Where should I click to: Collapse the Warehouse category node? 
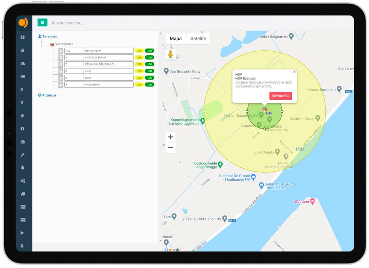pos(64,44)
